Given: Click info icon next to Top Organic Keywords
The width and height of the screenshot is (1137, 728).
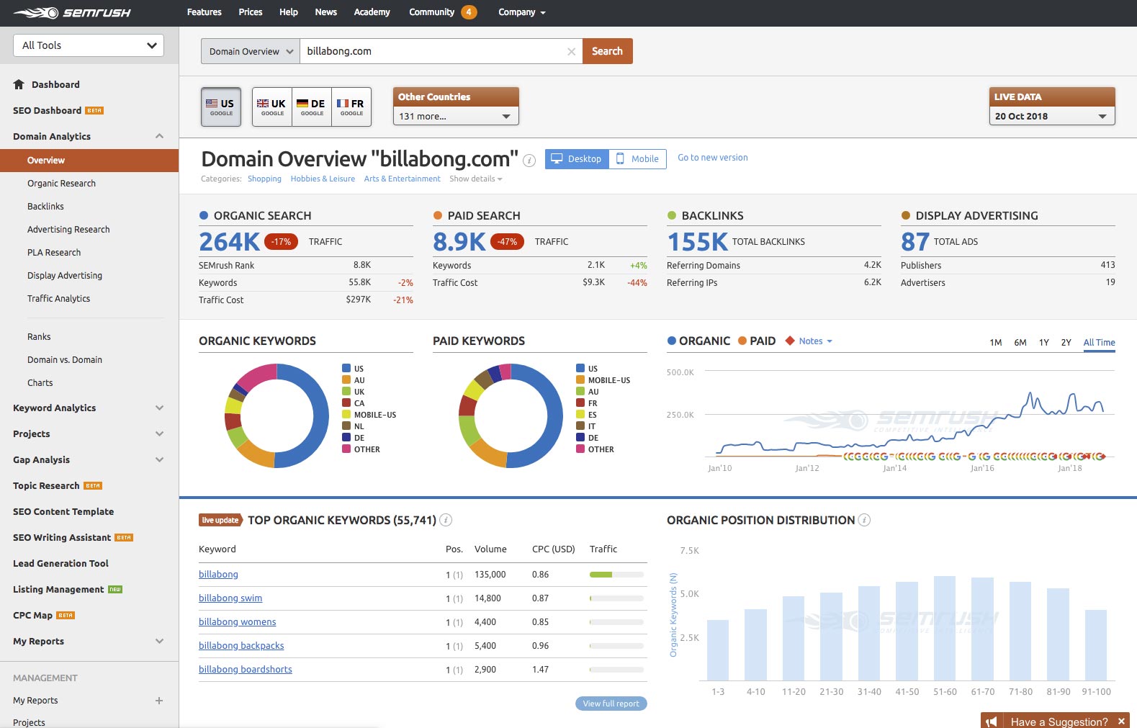Looking at the screenshot, I should click(x=446, y=520).
